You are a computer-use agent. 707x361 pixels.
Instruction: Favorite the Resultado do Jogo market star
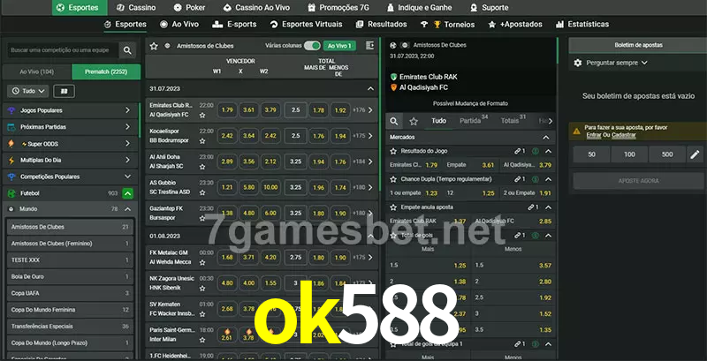click(393, 152)
